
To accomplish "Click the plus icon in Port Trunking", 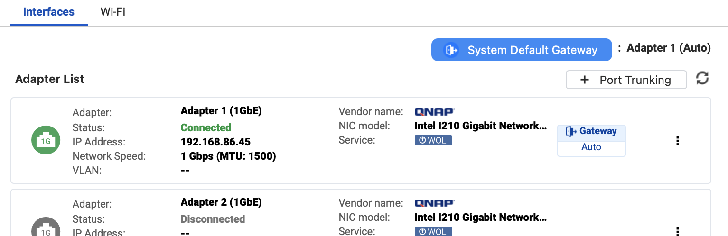I will [x=585, y=80].
